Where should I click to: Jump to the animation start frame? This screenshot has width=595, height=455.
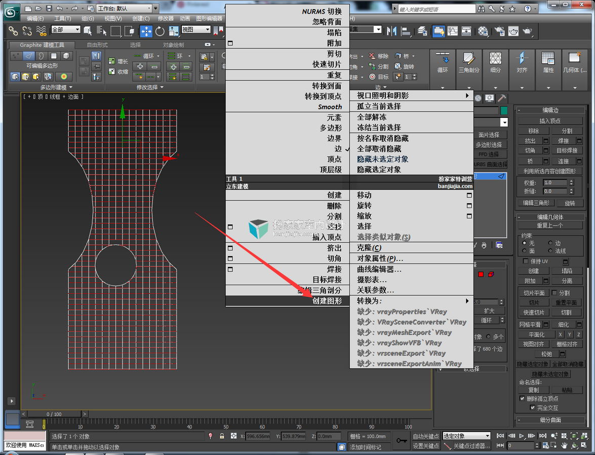500,436
